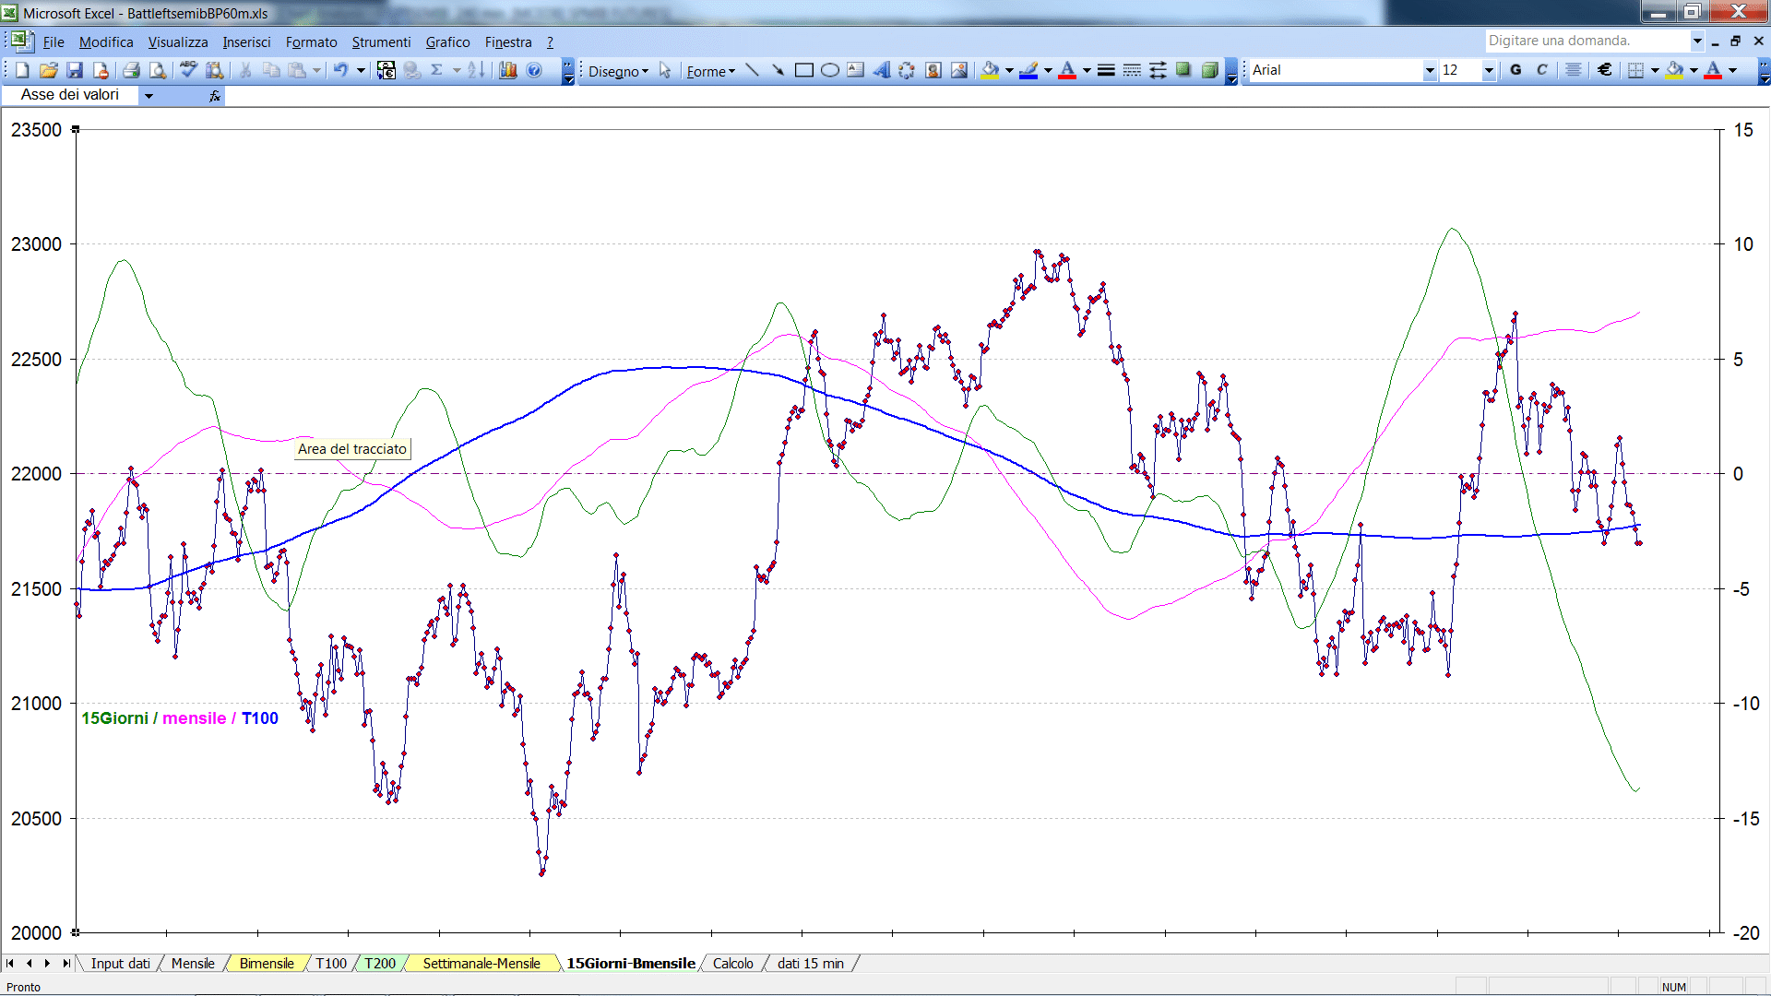Choose line style (thick lines icon)
The height and width of the screenshot is (996, 1771).
[1106, 70]
